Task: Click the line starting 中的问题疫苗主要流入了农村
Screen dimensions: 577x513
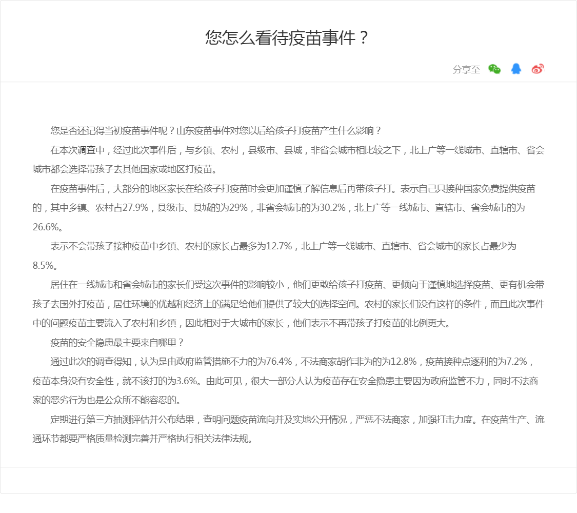Action: [242, 324]
